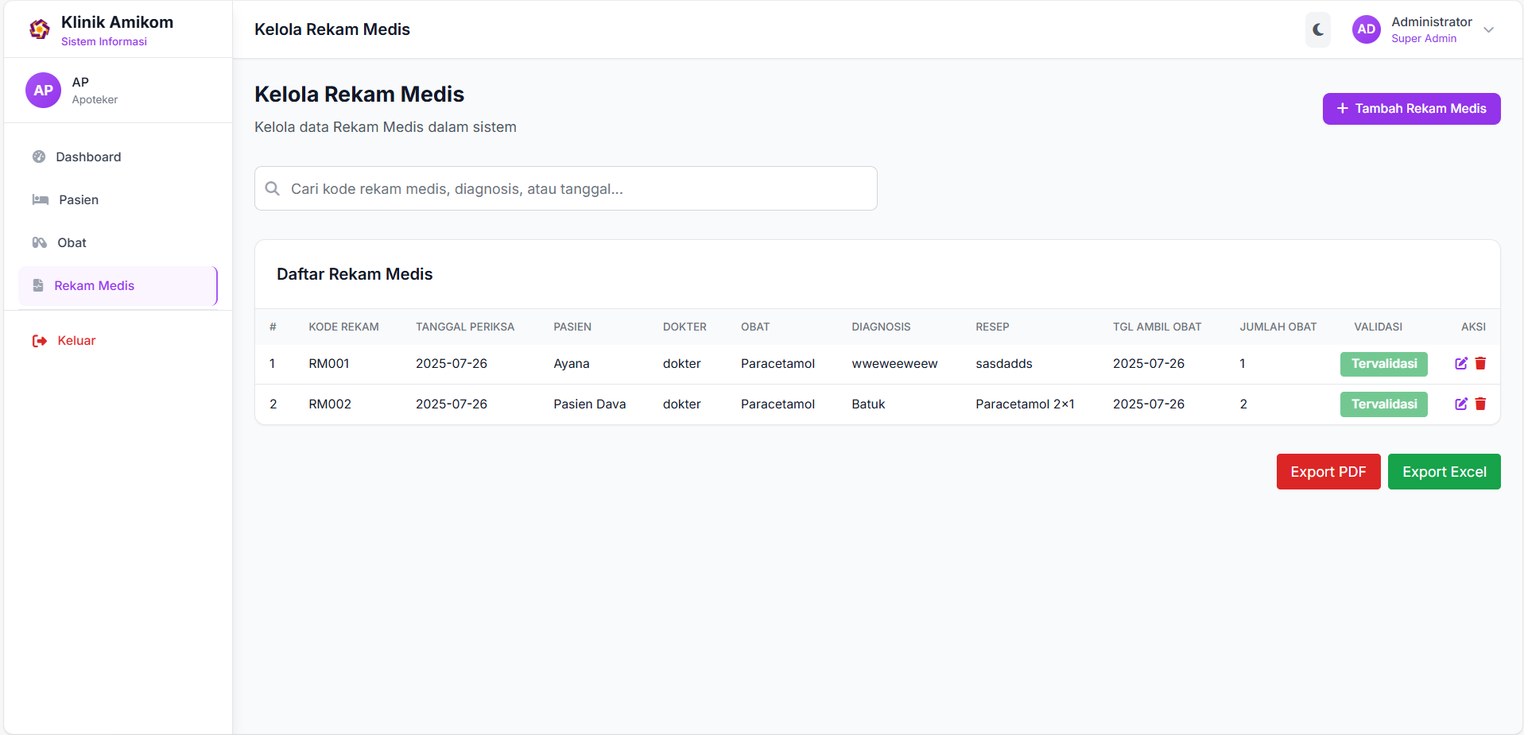Click the AD avatar in the header
The image size is (1524, 735).
click(1366, 29)
